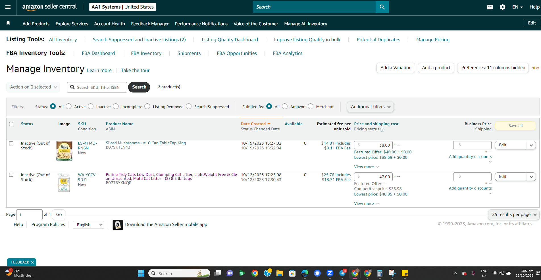541x280 pixels.
Task: Click the microphone tray icon
Action: click(x=473, y=273)
